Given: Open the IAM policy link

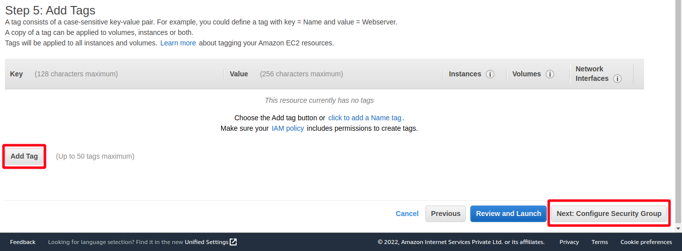Looking at the screenshot, I should (x=288, y=128).
